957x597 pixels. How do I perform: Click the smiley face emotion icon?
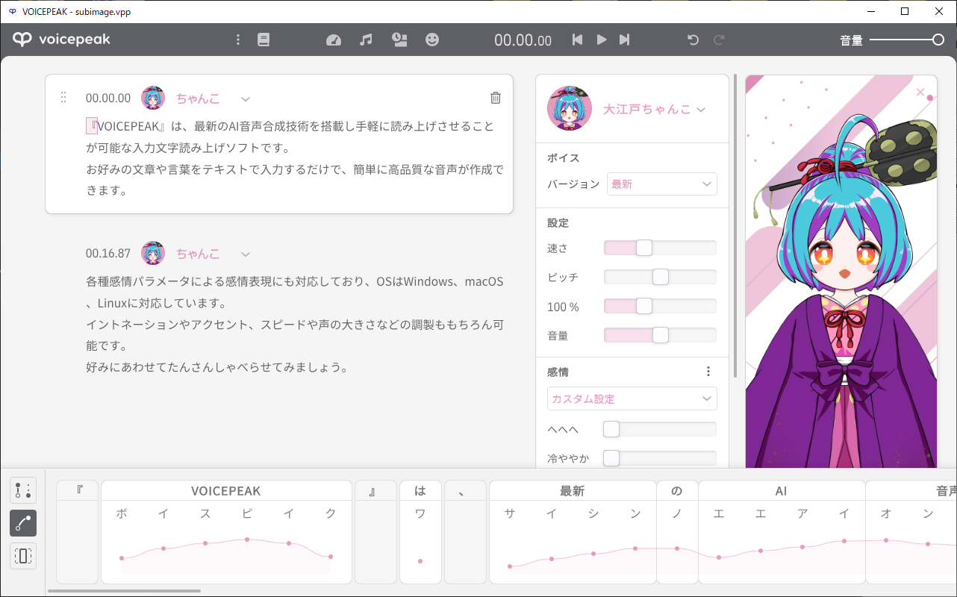[x=432, y=40]
